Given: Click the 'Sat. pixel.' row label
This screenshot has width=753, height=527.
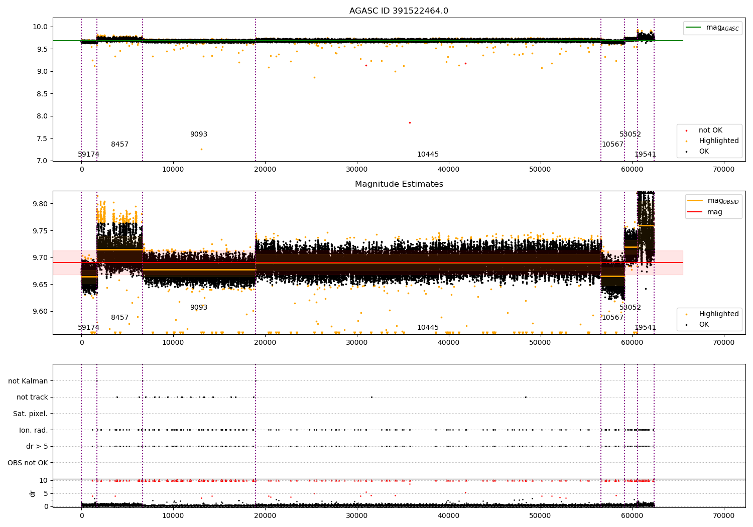Looking at the screenshot, I should (31, 414).
